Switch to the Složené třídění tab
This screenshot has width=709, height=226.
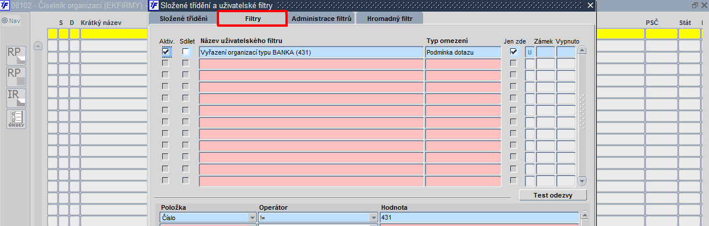[183, 19]
